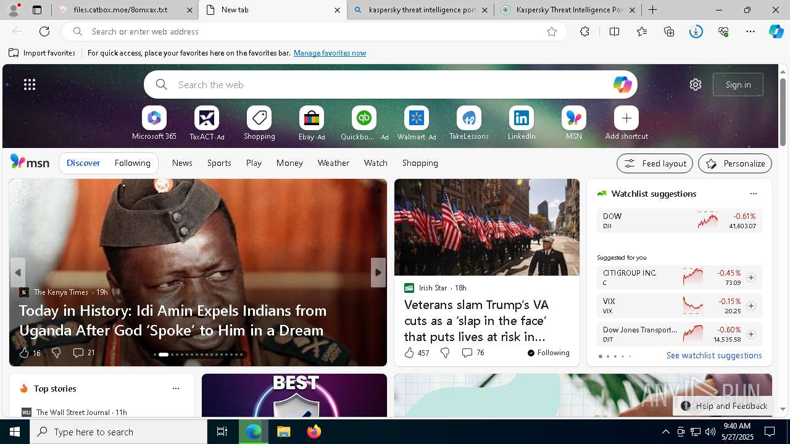Viewport: 790px width, 444px height.
Task: Open Help and Feedback button
Action: pyautogui.click(x=724, y=406)
